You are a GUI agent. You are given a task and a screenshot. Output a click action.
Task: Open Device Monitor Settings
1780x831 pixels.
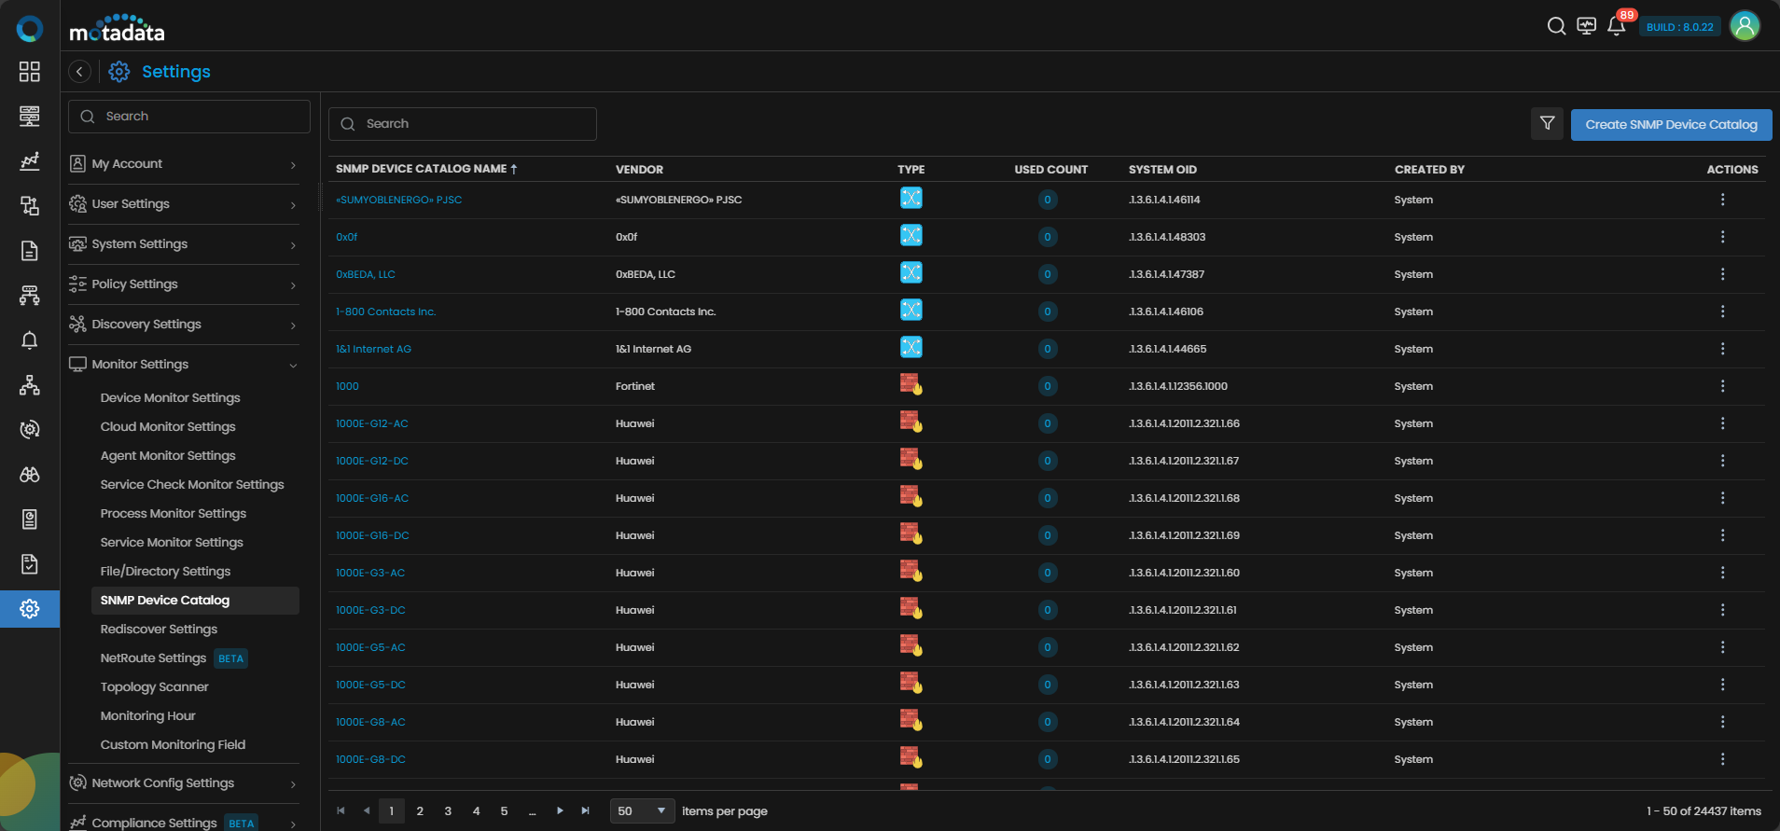[x=170, y=398]
